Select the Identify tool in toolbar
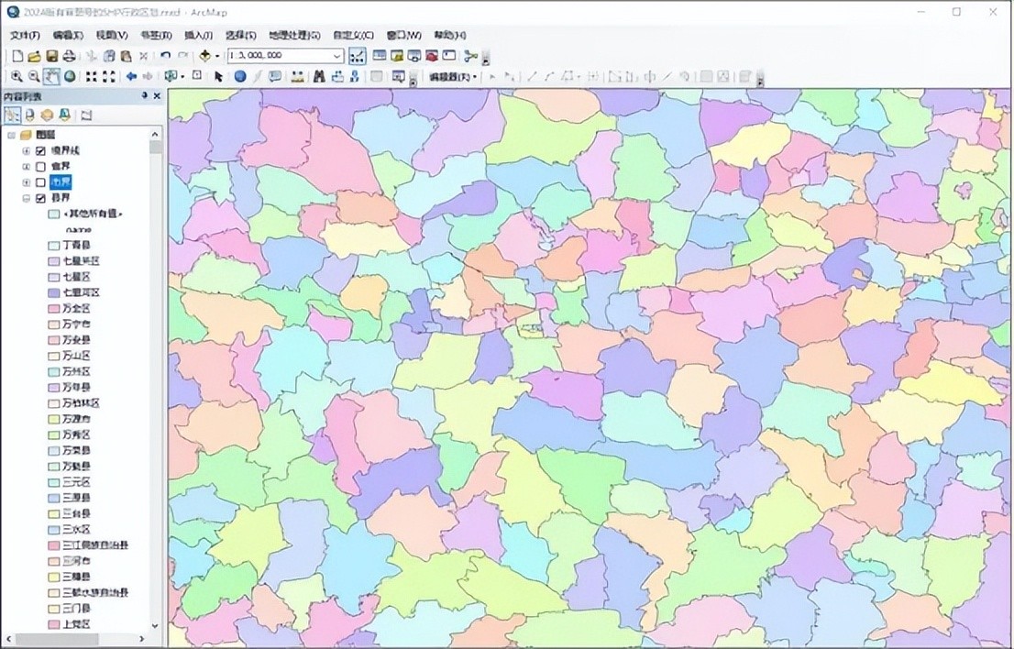This screenshot has width=1014, height=649. pos(239,77)
